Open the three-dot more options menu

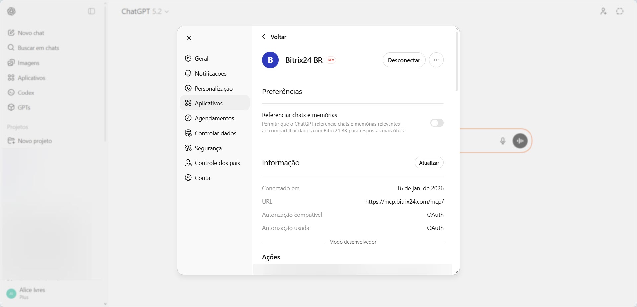coord(436,60)
